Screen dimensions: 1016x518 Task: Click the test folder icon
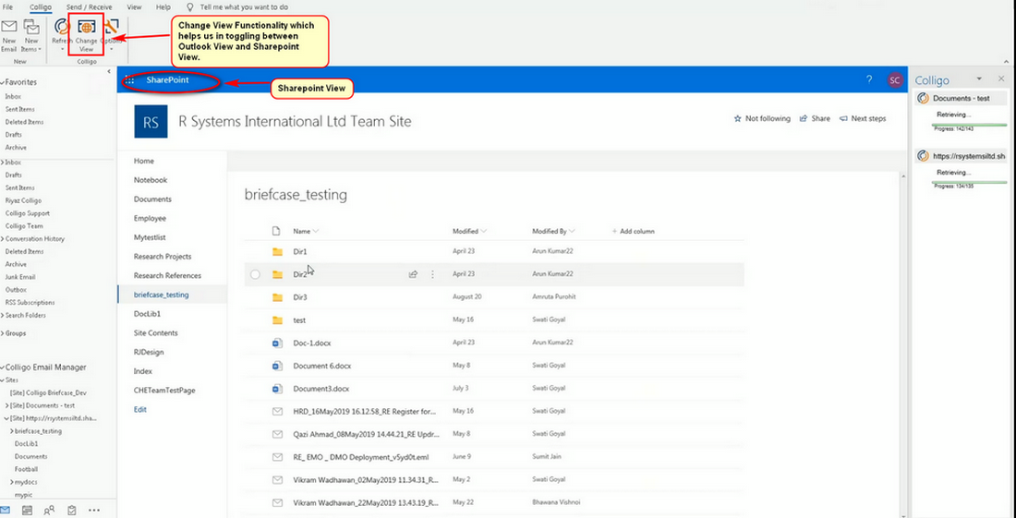point(278,319)
